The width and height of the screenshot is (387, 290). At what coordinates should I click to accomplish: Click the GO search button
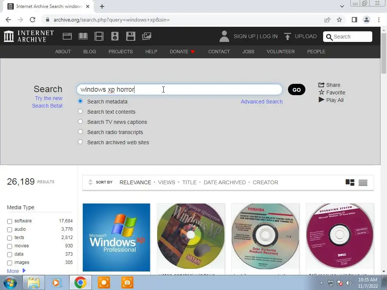pos(296,89)
